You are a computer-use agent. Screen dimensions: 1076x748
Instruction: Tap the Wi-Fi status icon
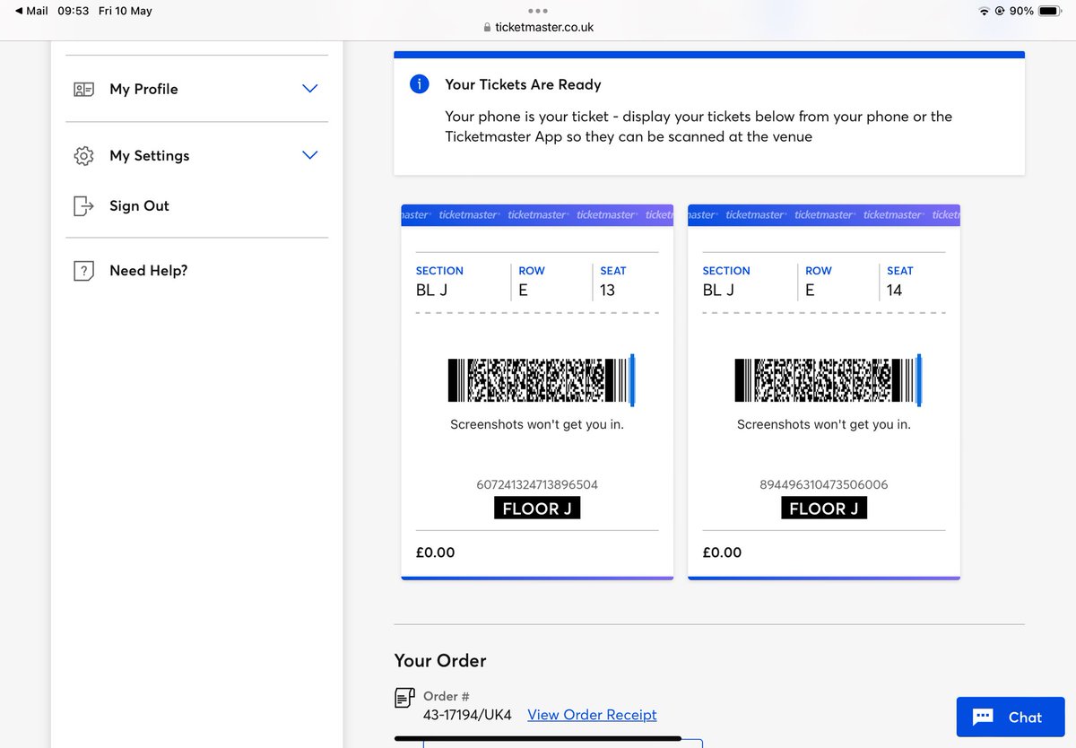click(x=984, y=11)
